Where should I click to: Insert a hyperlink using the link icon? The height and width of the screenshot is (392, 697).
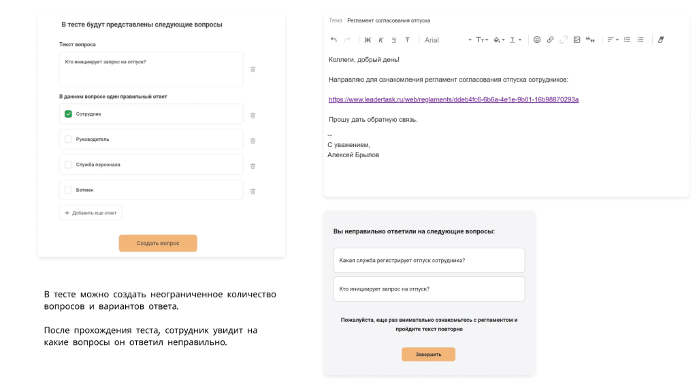tap(550, 39)
